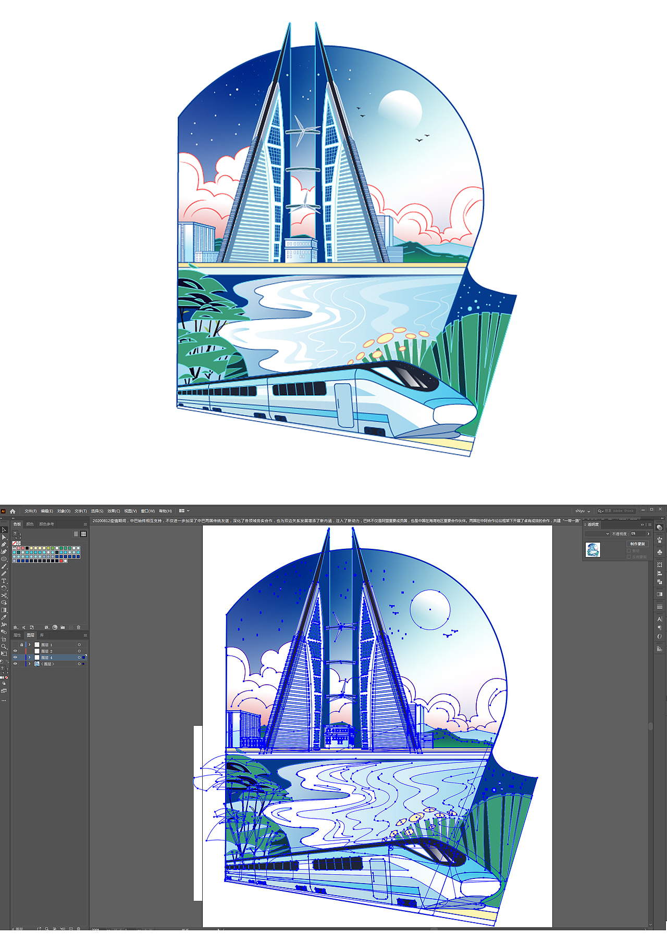The image size is (667, 943).
Task: Expand the <图层> disclosure arrow
Action: point(29,663)
